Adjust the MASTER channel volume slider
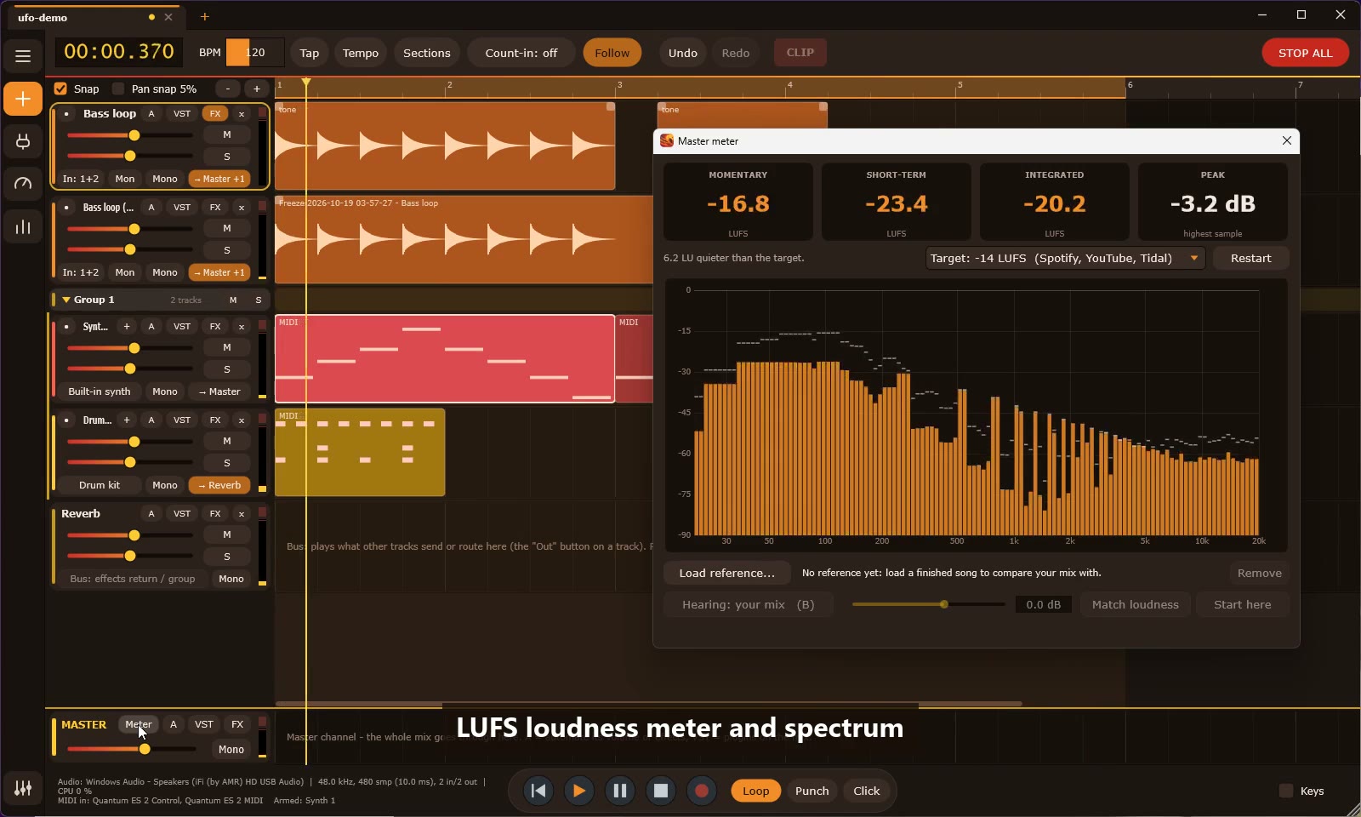 click(131, 749)
